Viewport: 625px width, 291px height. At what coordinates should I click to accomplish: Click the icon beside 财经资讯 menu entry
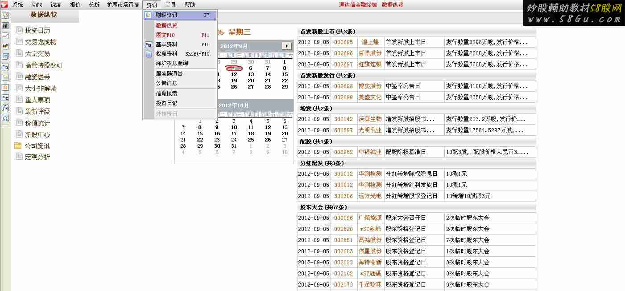148,15
